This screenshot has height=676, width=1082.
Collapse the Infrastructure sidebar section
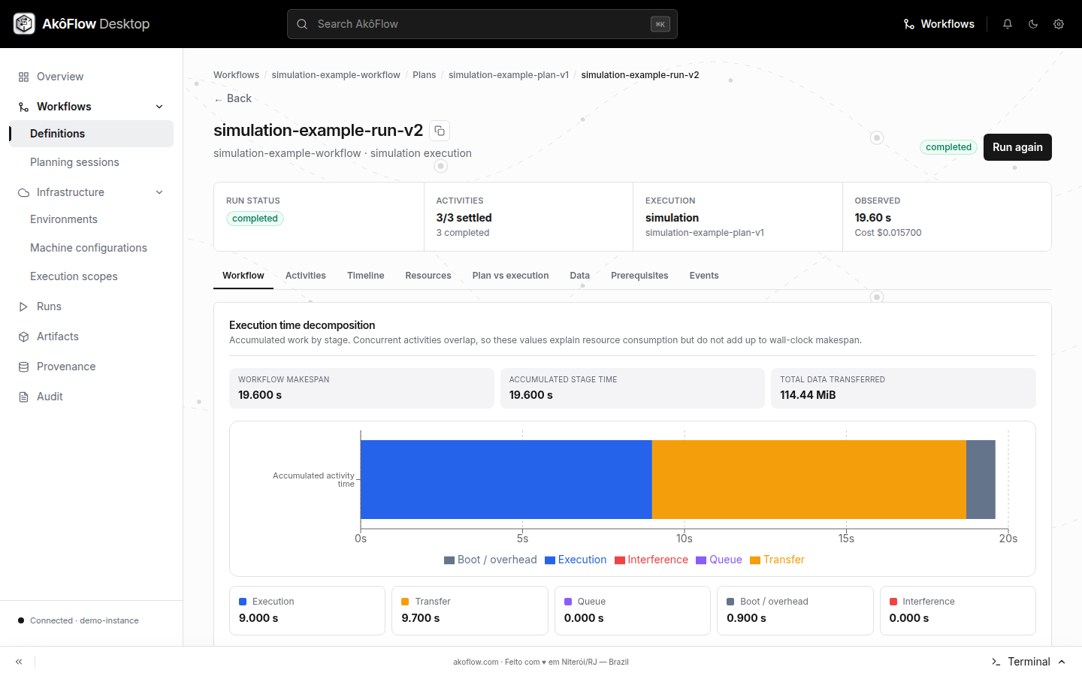pos(159,192)
